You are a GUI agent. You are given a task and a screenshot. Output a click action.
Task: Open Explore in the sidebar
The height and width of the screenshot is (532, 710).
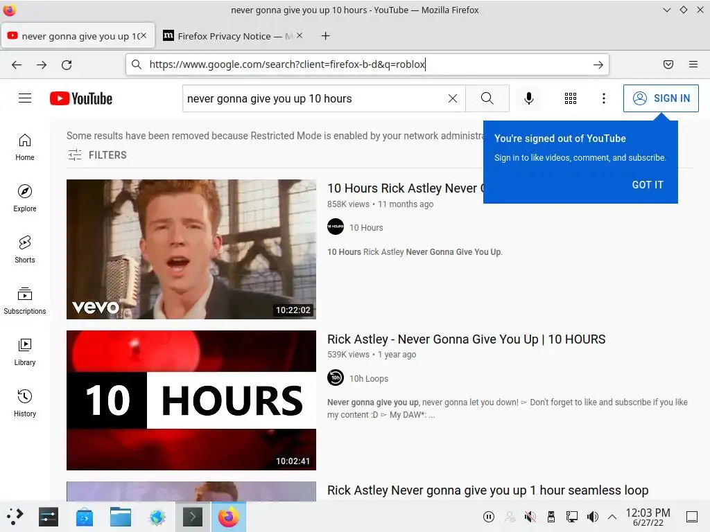[x=25, y=199]
